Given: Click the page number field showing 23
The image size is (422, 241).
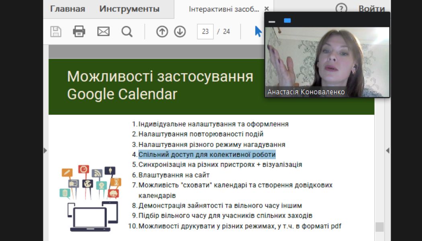Looking at the screenshot, I should [x=205, y=31].
